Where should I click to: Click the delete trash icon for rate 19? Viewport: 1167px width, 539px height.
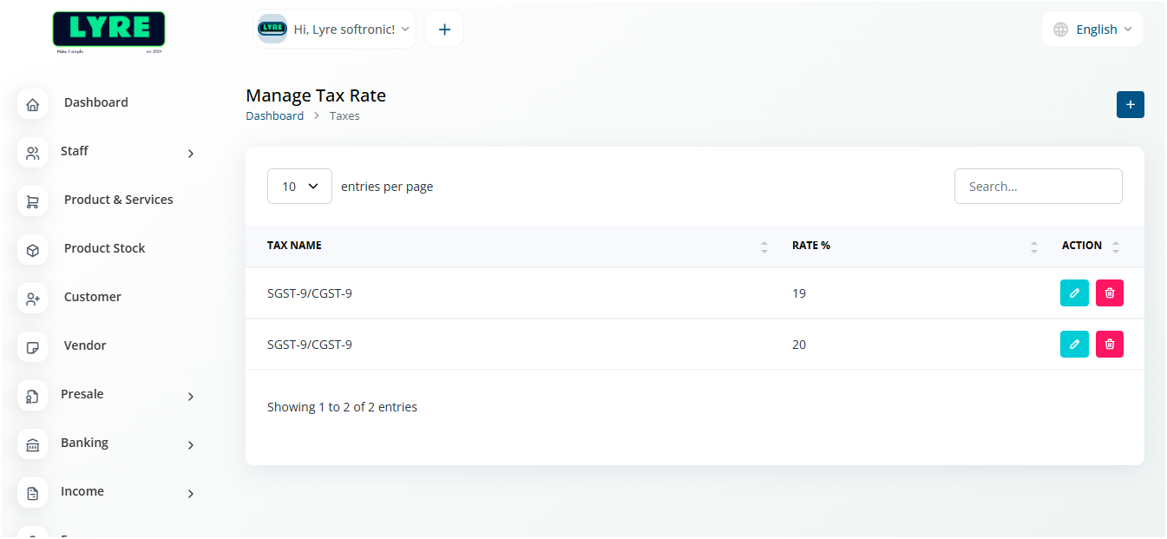tap(1110, 293)
